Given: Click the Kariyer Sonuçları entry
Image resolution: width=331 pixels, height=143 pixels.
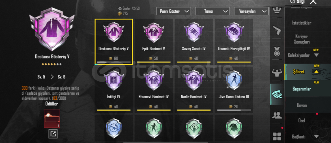Looking at the screenshot, I should [302, 39].
